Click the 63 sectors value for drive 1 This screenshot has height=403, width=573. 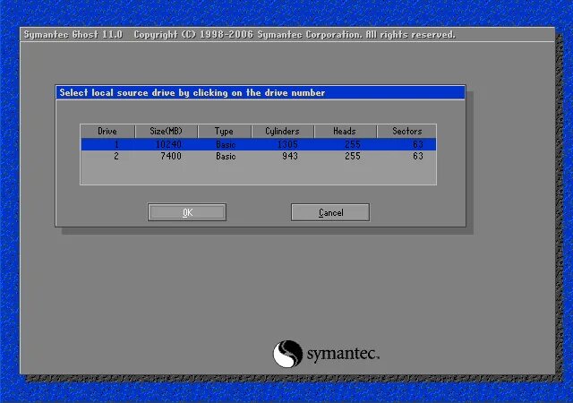click(418, 144)
